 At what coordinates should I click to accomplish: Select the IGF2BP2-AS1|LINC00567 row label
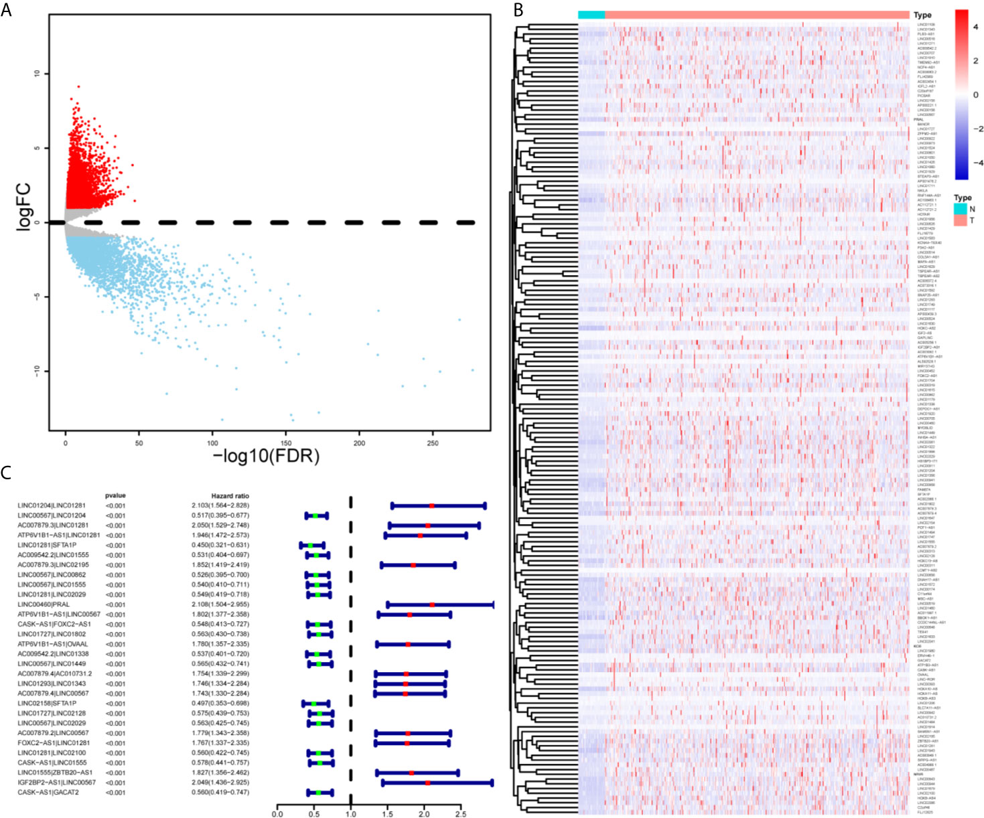(57, 783)
